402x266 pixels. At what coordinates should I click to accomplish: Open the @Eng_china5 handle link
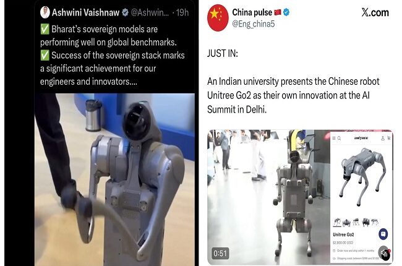(254, 24)
